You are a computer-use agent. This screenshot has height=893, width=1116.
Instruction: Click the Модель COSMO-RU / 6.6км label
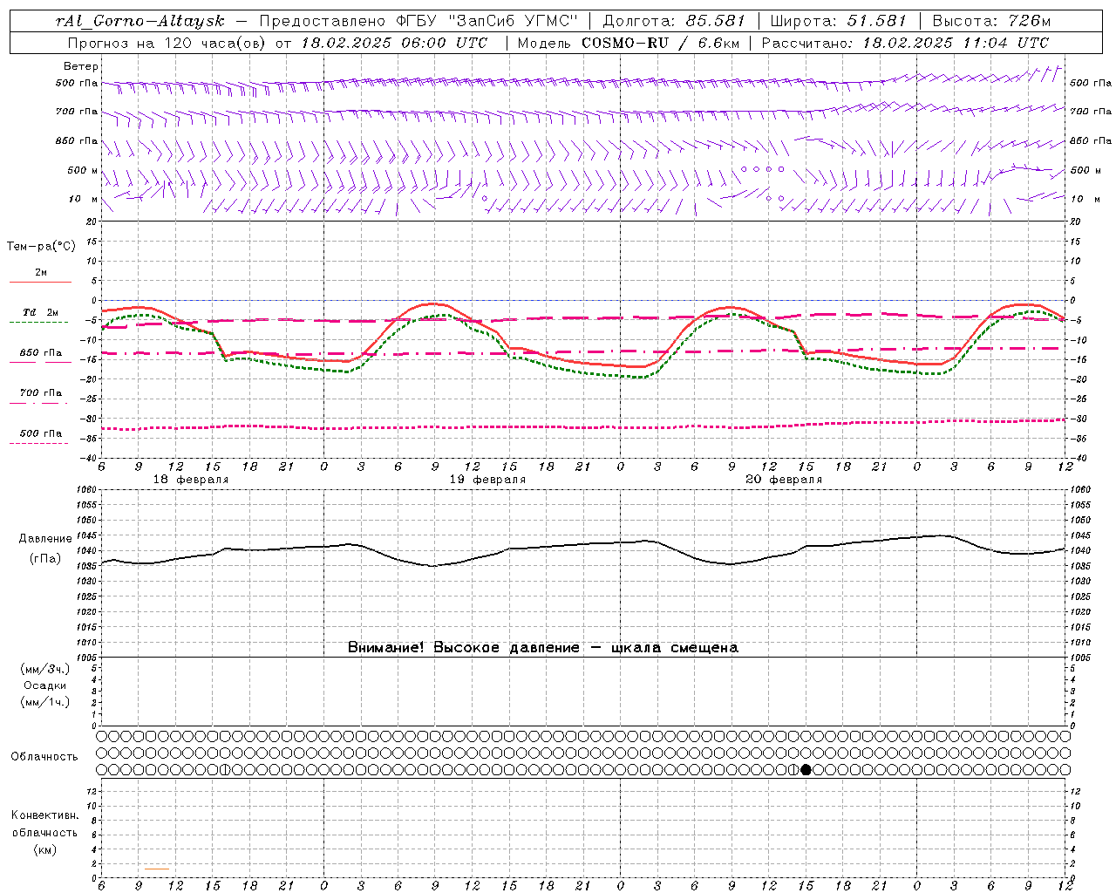tap(628, 42)
